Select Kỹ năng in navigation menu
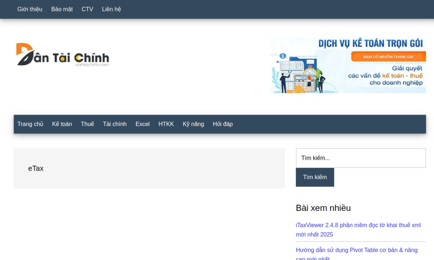 [x=193, y=124]
